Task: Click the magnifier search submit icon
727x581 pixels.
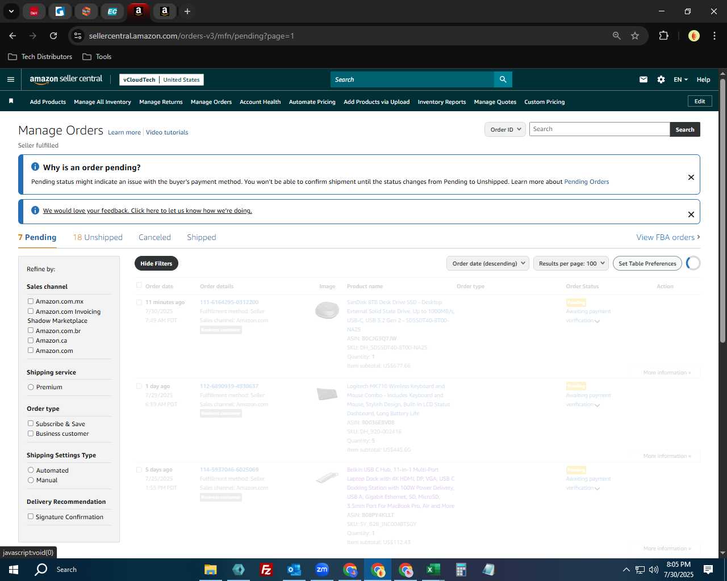Action: tap(503, 79)
